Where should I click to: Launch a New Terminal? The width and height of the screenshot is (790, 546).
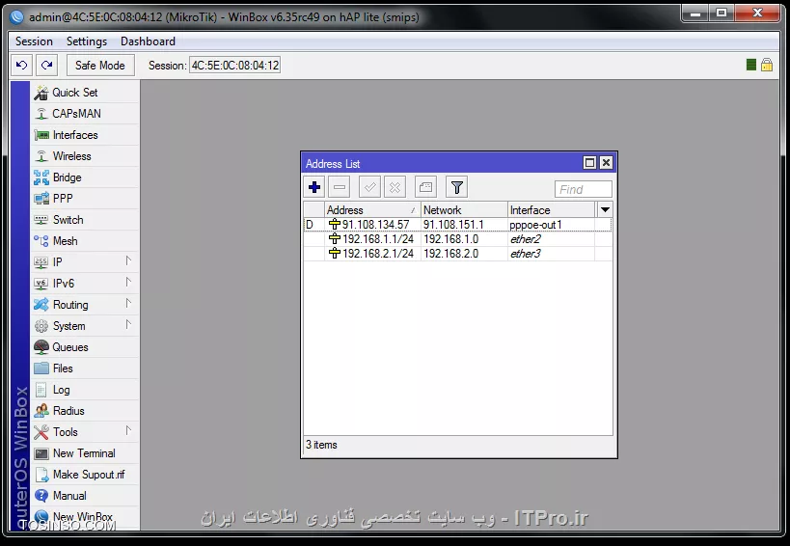85,453
